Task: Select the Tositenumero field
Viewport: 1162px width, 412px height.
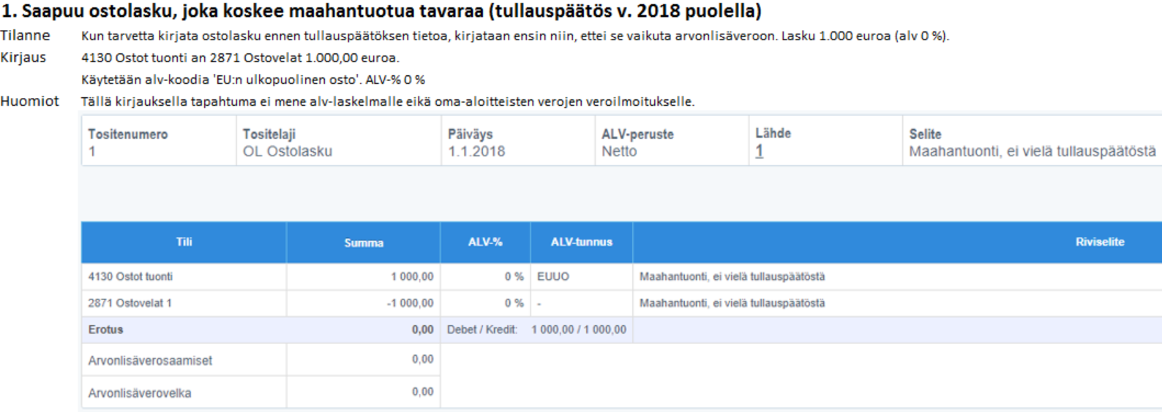Action: [x=159, y=141]
